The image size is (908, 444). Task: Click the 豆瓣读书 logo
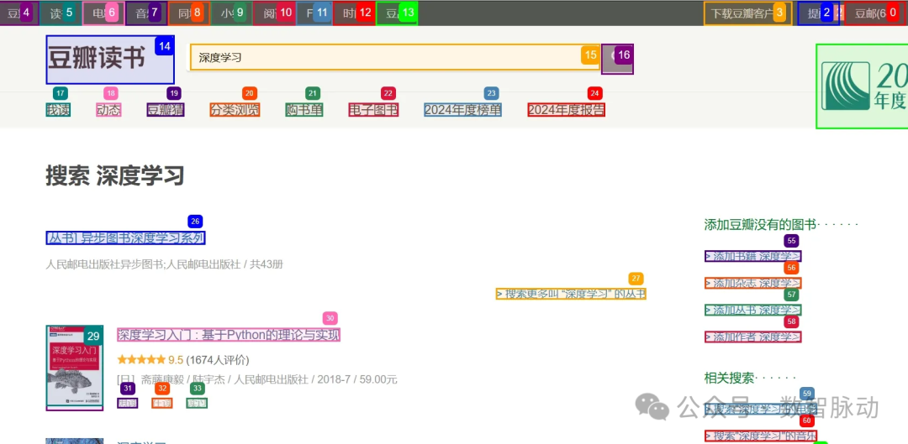coord(110,60)
